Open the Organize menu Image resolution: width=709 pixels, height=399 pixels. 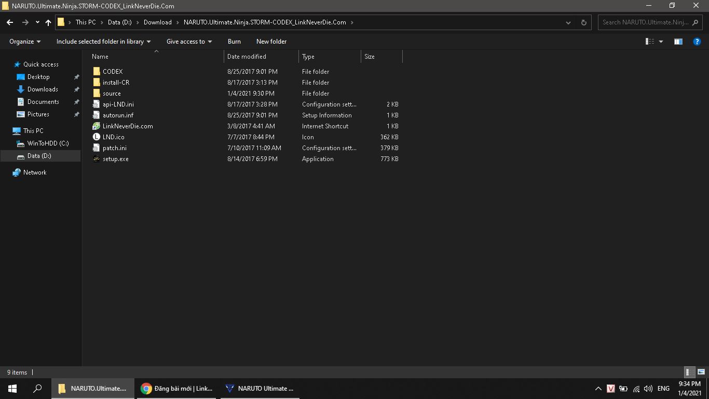25,42
